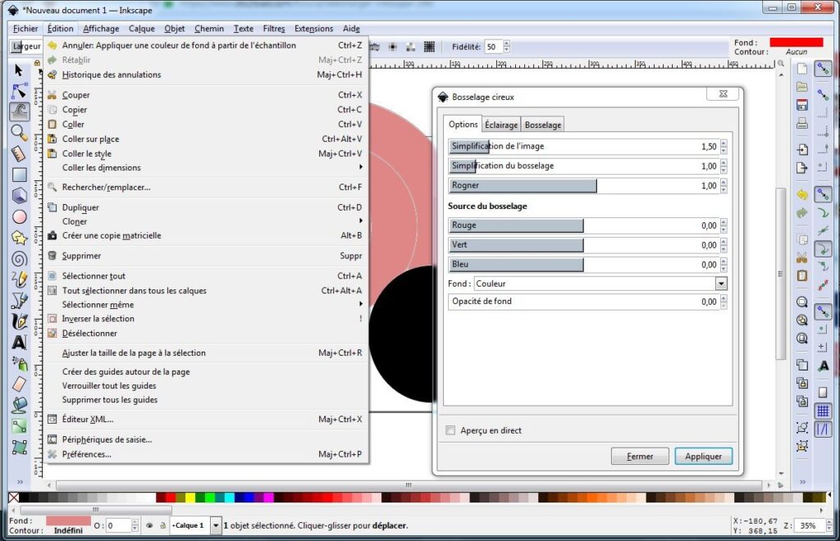Select the Node editing tool
This screenshot has width=840, height=541.
[x=18, y=90]
